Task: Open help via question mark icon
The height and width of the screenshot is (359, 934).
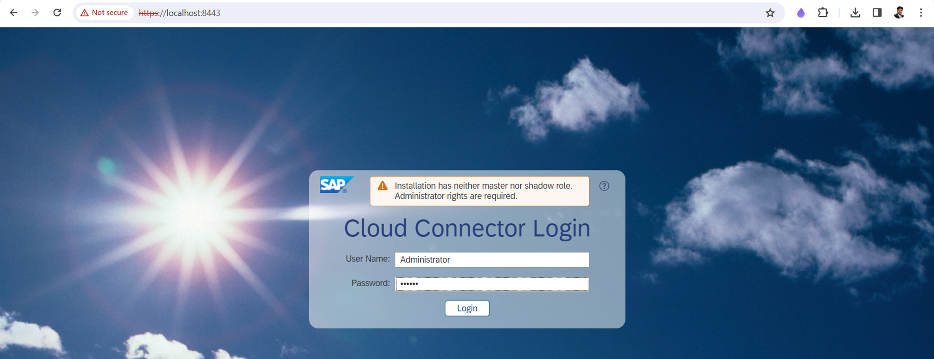Action: click(604, 186)
